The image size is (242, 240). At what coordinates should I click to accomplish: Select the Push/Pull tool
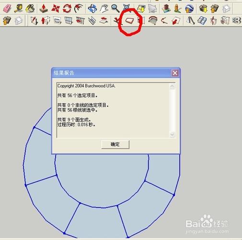pos(44,8)
